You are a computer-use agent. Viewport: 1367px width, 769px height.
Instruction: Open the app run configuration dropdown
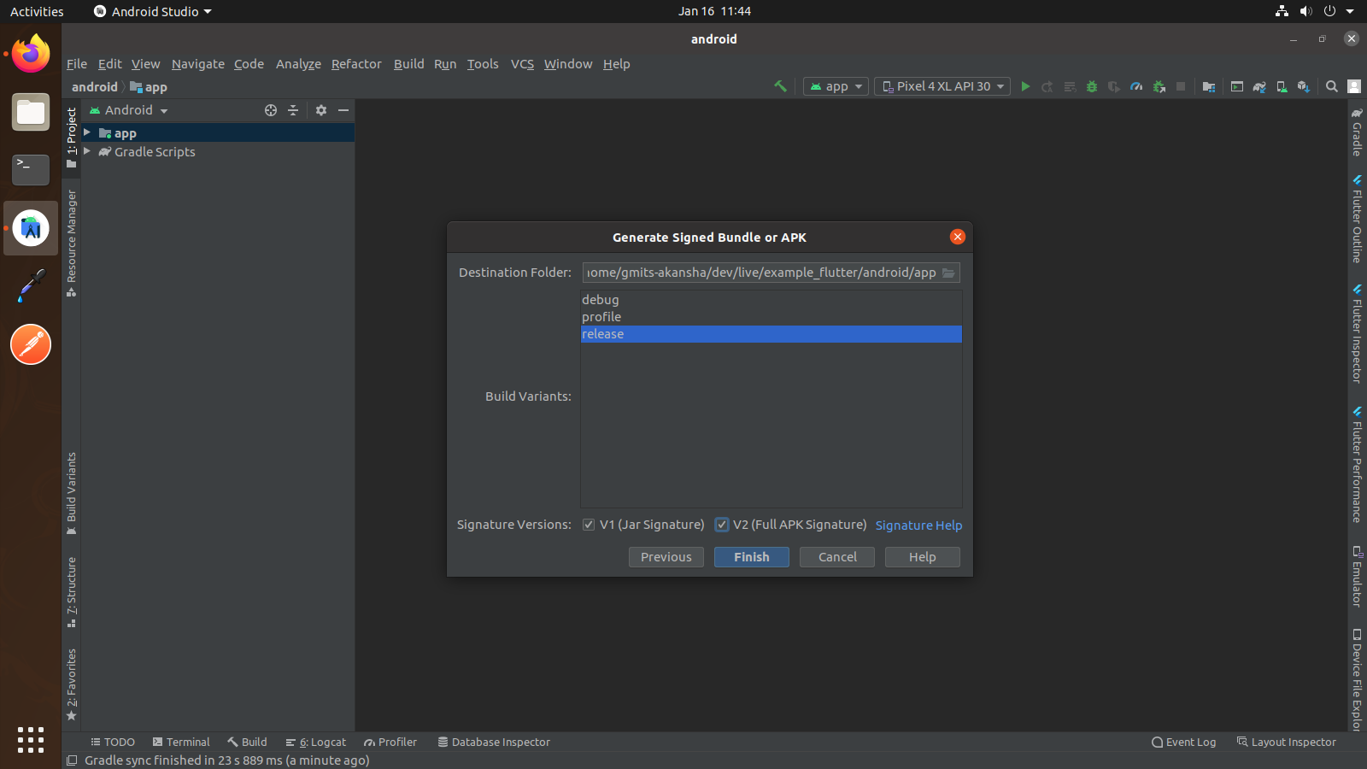tap(836, 86)
